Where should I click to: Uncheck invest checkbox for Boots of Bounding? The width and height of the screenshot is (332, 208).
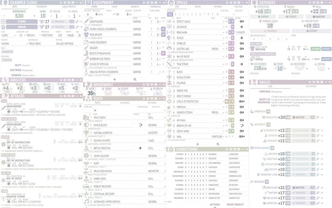coord(163,53)
